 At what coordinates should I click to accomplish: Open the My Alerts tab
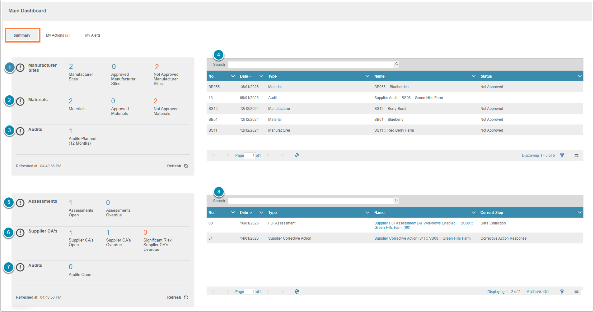pos(93,35)
